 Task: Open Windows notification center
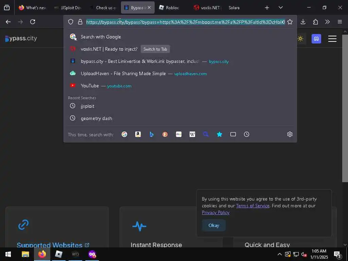[x=337, y=254]
